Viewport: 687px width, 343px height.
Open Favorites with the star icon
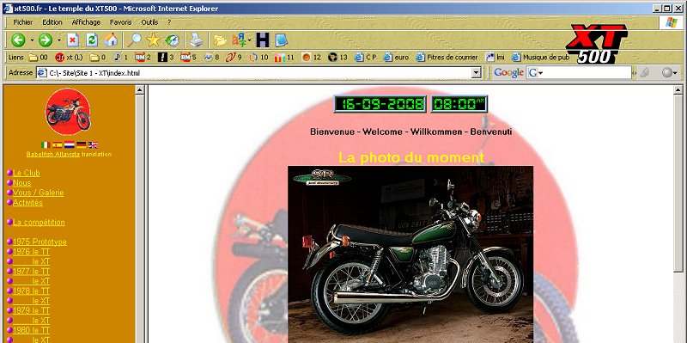click(x=153, y=40)
